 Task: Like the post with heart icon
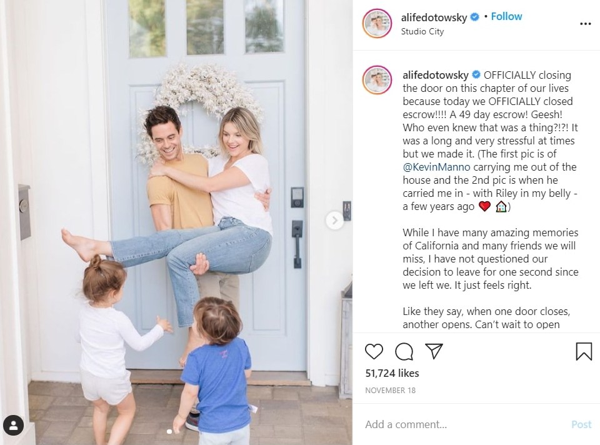pyautogui.click(x=374, y=351)
